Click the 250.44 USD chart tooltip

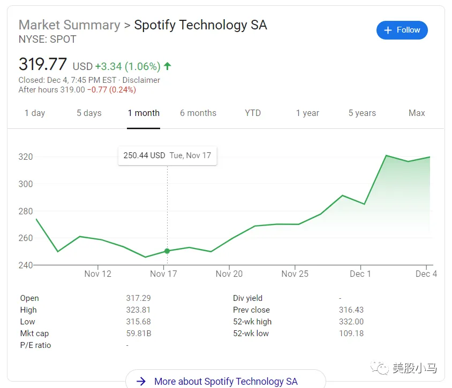point(167,156)
